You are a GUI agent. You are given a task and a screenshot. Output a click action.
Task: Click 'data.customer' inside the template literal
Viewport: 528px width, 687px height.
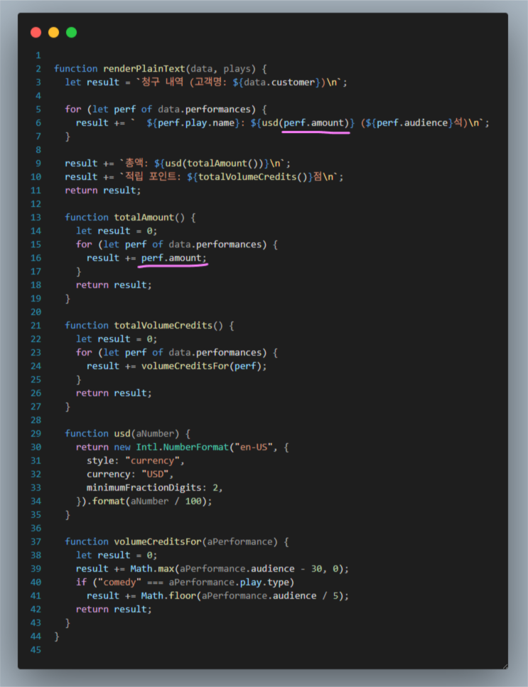tap(279, 82)
